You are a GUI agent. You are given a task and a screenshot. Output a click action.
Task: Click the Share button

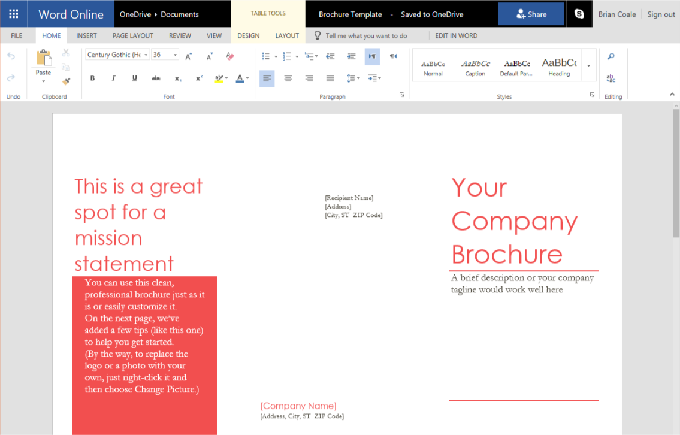(531, 13)
